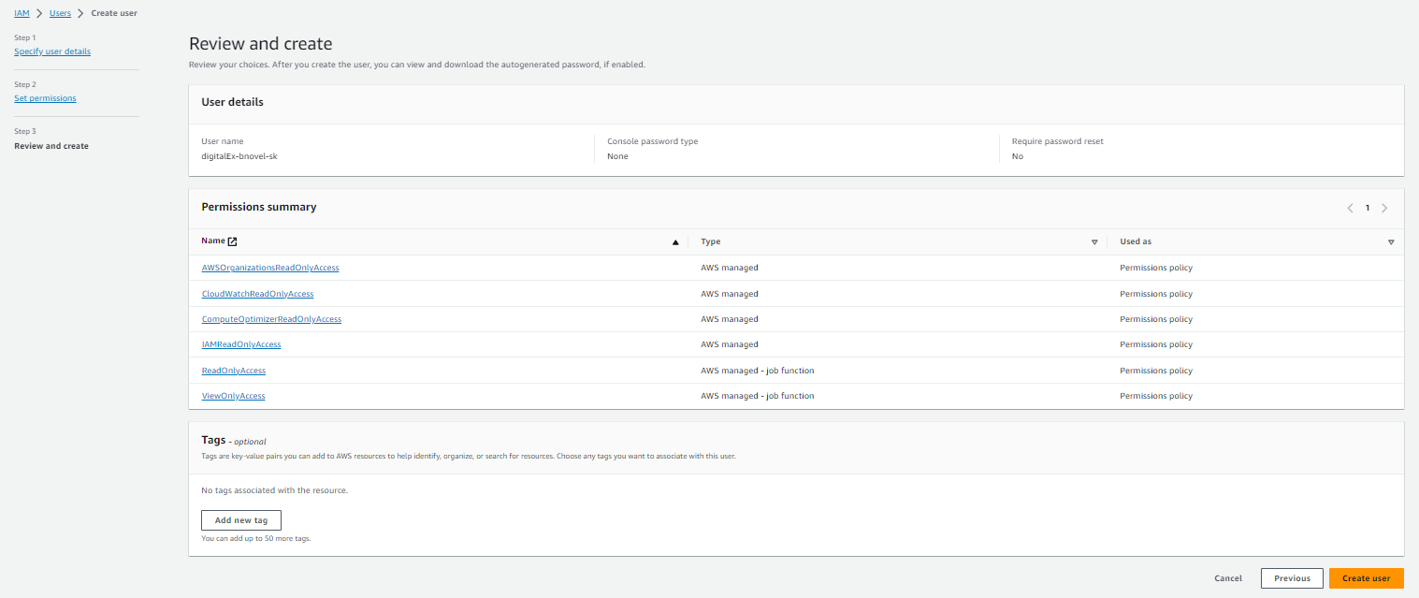
Task: Navigate to Users breadcrumb
Action: click(x=60, y=13)
